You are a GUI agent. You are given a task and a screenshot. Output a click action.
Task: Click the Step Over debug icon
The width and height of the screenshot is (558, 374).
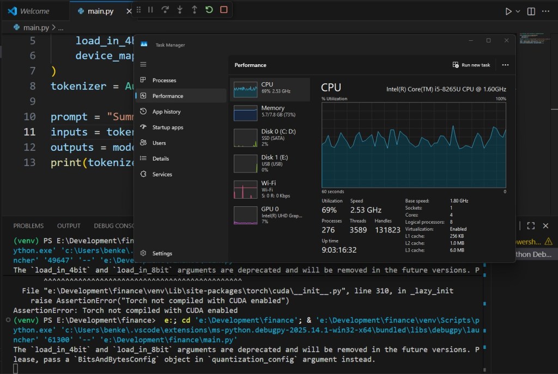coord(165,10)
